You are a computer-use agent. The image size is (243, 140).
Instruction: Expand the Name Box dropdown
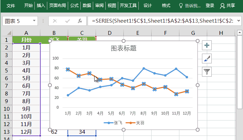pyautogui.click(x=34, y=21)
